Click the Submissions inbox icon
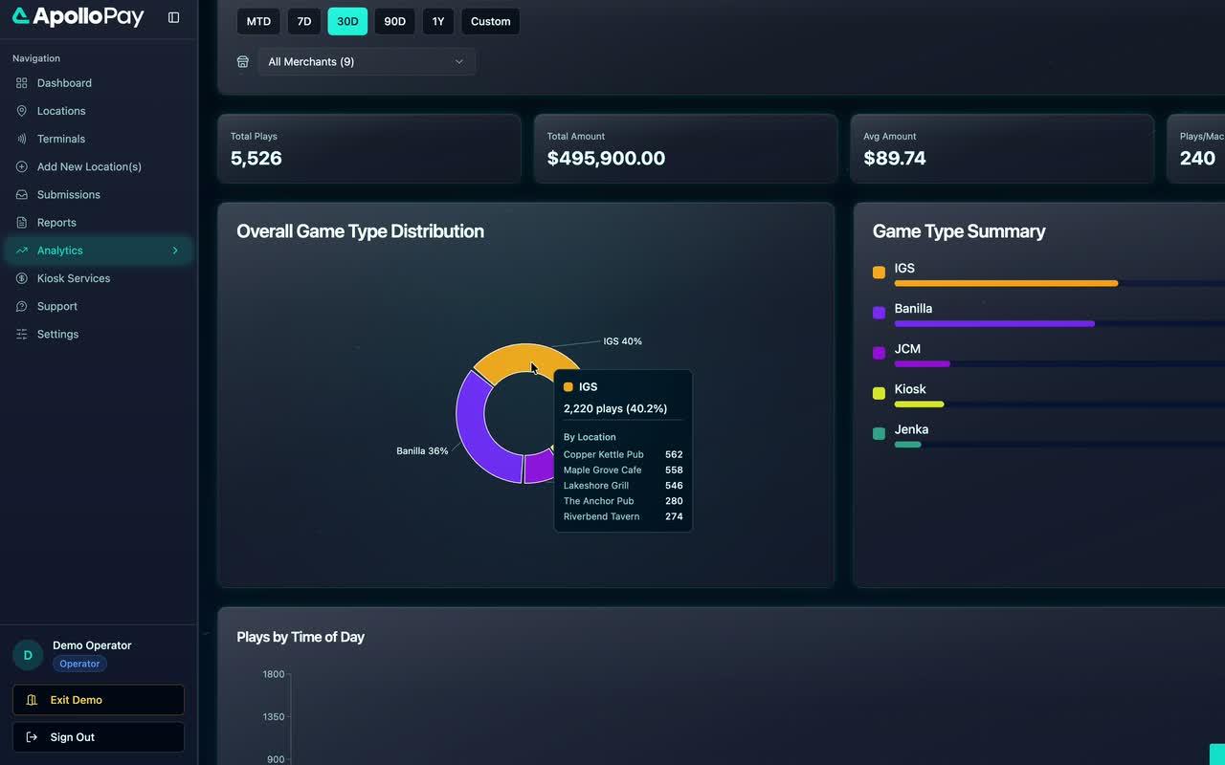Image resolution: width=1225 pixels, height=765 pixels. pos(22,194)
